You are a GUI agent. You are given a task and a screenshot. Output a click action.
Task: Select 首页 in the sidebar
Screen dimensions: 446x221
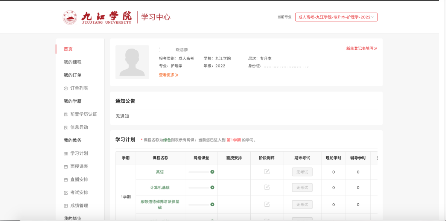pyautogui.click(x=68, y=49)
